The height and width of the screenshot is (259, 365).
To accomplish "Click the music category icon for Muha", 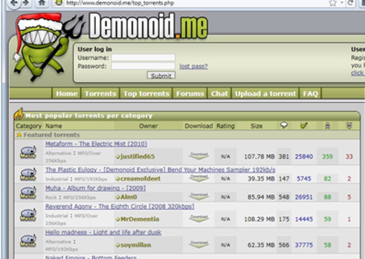I will point(28,192).
